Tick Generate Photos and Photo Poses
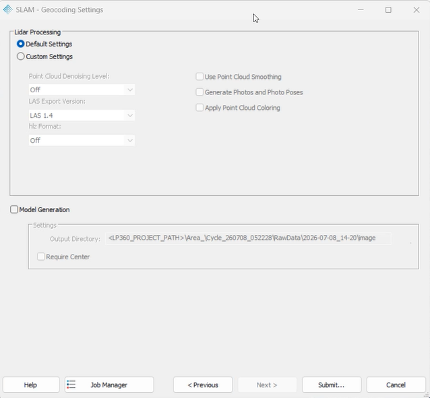Image resolution: width=430 pixels, height=398 pixels. tap(199, 92)
